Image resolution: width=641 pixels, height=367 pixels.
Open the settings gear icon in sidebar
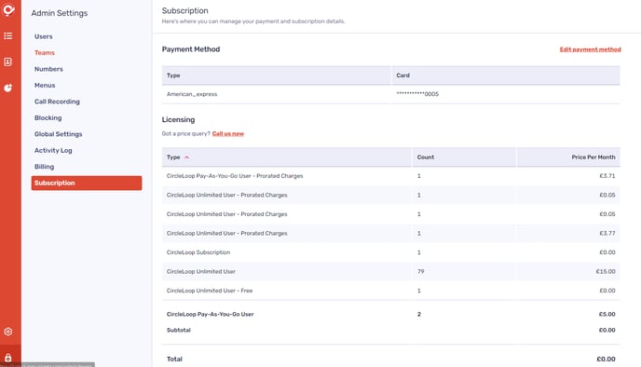[x=7, y=332]
